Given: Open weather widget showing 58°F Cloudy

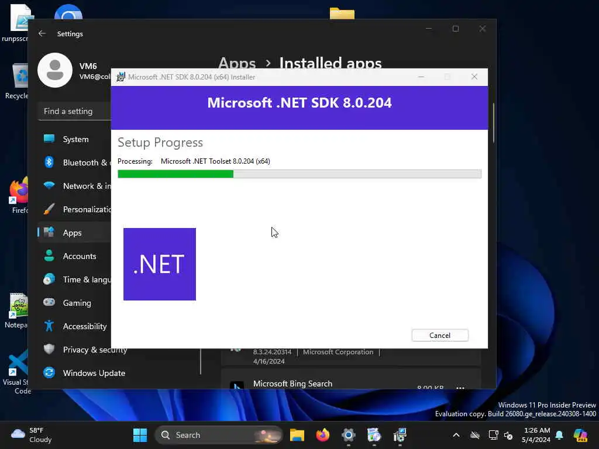Looking at the screenshot, I should [32, 435].
